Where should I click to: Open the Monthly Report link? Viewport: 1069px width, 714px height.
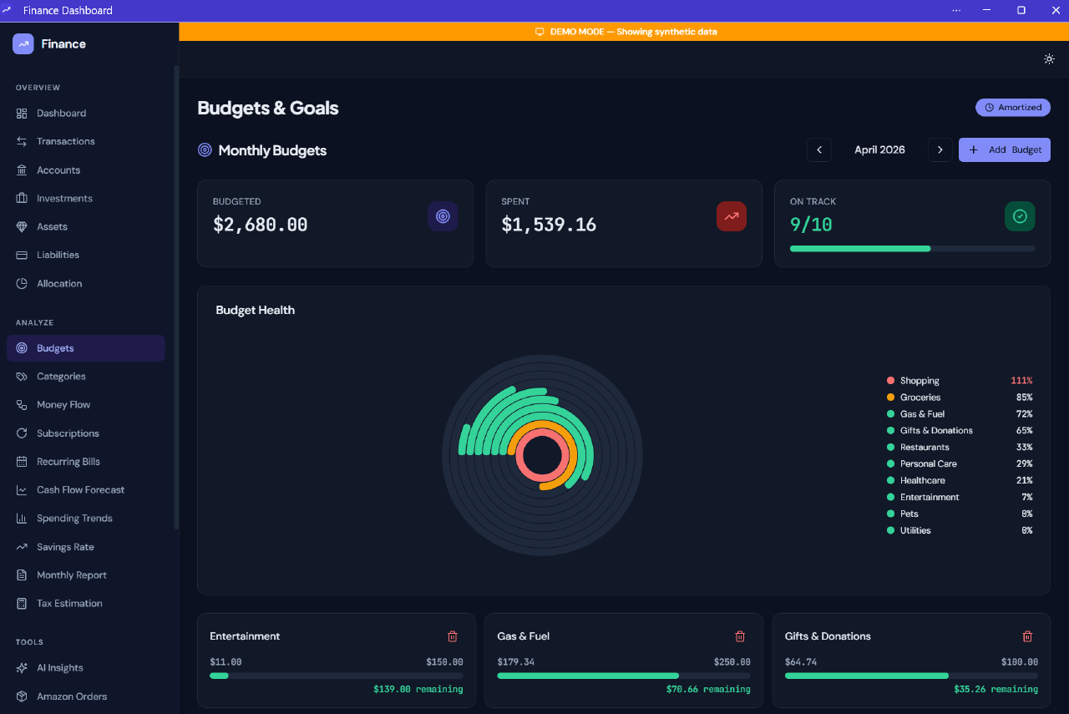coord(73,575)
